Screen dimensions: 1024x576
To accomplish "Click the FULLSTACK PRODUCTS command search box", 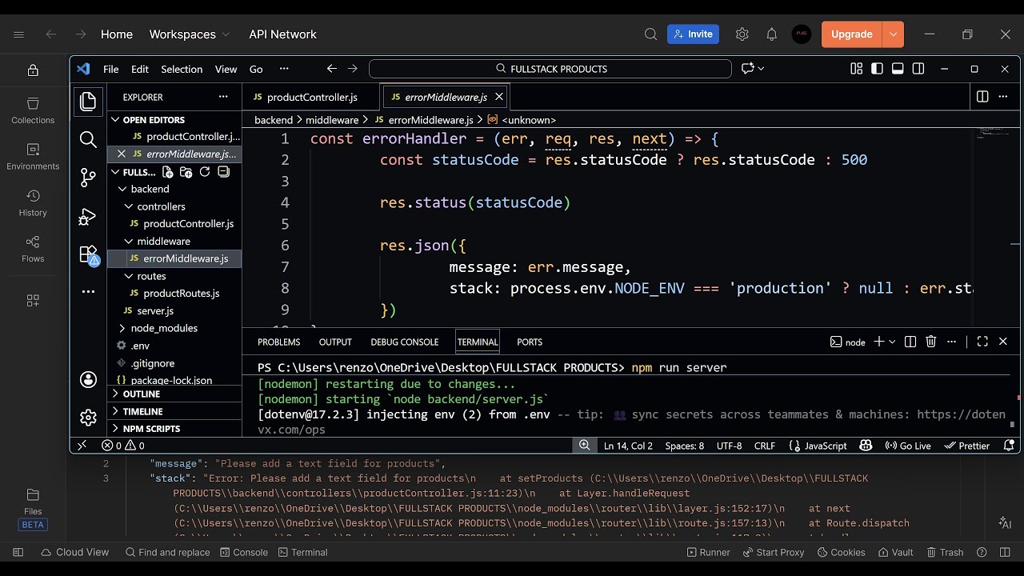I will 550,69.
